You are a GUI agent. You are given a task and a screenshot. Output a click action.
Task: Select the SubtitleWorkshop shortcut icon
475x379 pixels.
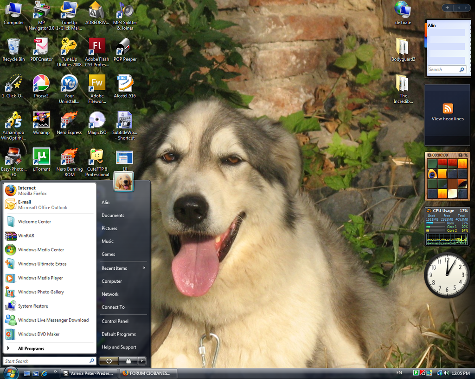pos(125,126)
